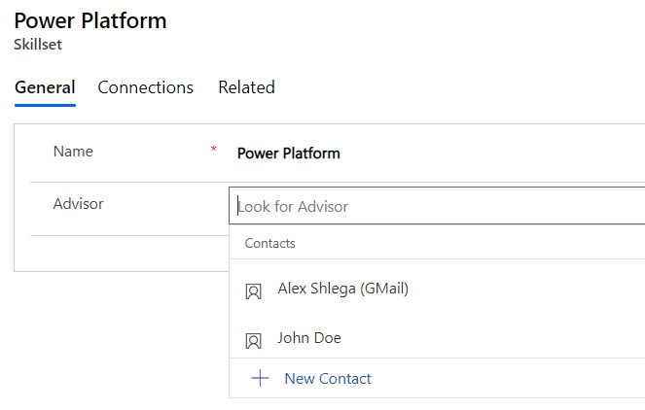Open the Related tab menu

click(246, 87)
